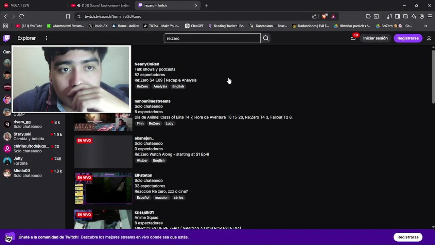This screenshot has width=435, height=245.
Task: Click Registrarse in the bottom banner
Action: point(408,237)
